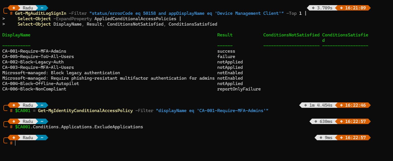Click the ConditionsNotSatisfied column header
The height and width of the screenshot is (161, 393).
[x=291, y=35]
